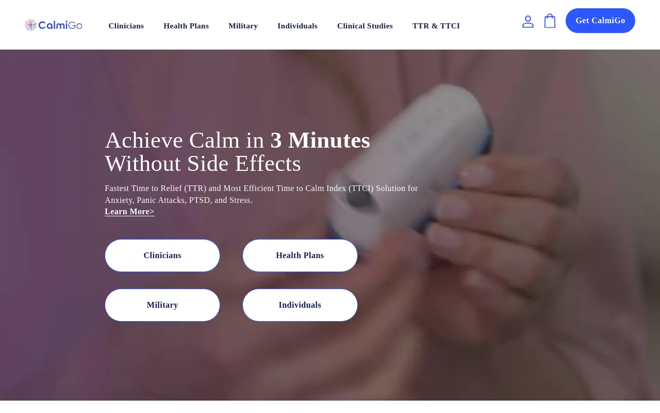Open the Clinicians menu item
This screenshot has height=413, width=660.
tap(126, 26)
